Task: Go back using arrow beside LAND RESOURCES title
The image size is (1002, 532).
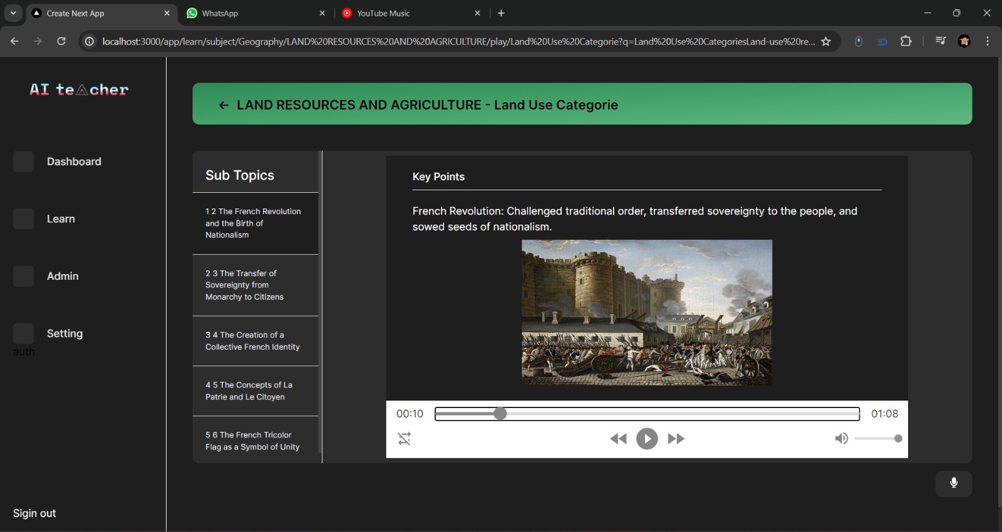Action: (224, 105)
